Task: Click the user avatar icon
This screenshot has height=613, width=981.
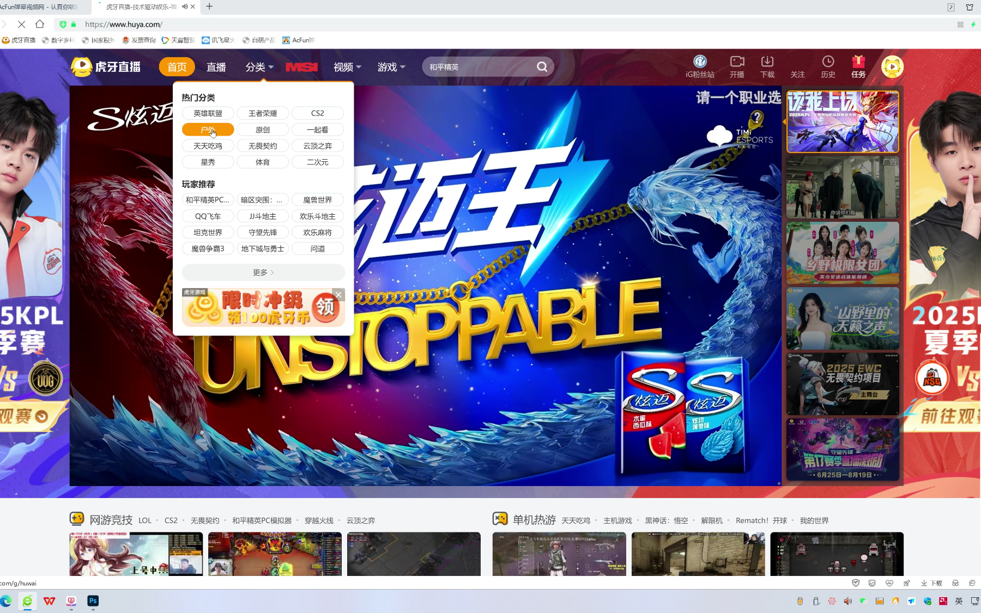Action: (892, 66)
